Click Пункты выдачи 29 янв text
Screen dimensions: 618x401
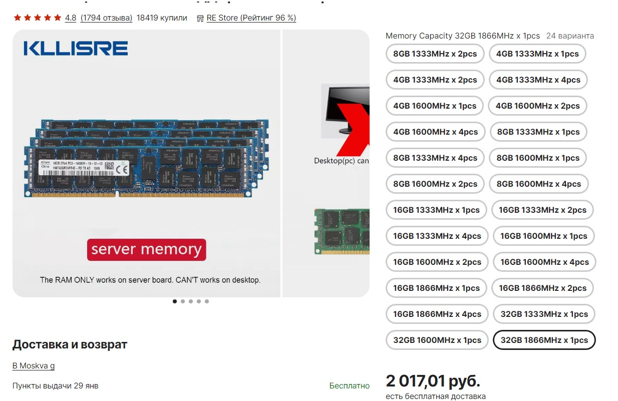click(x=56, y=385)
